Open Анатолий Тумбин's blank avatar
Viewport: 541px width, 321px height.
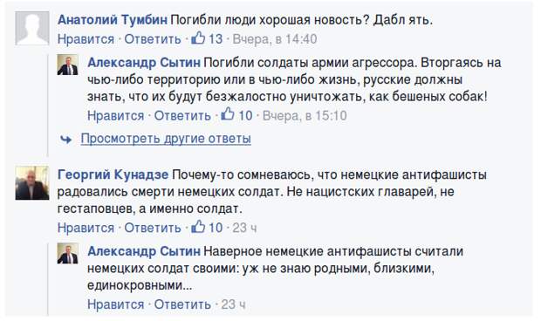[x=32, y=28]
